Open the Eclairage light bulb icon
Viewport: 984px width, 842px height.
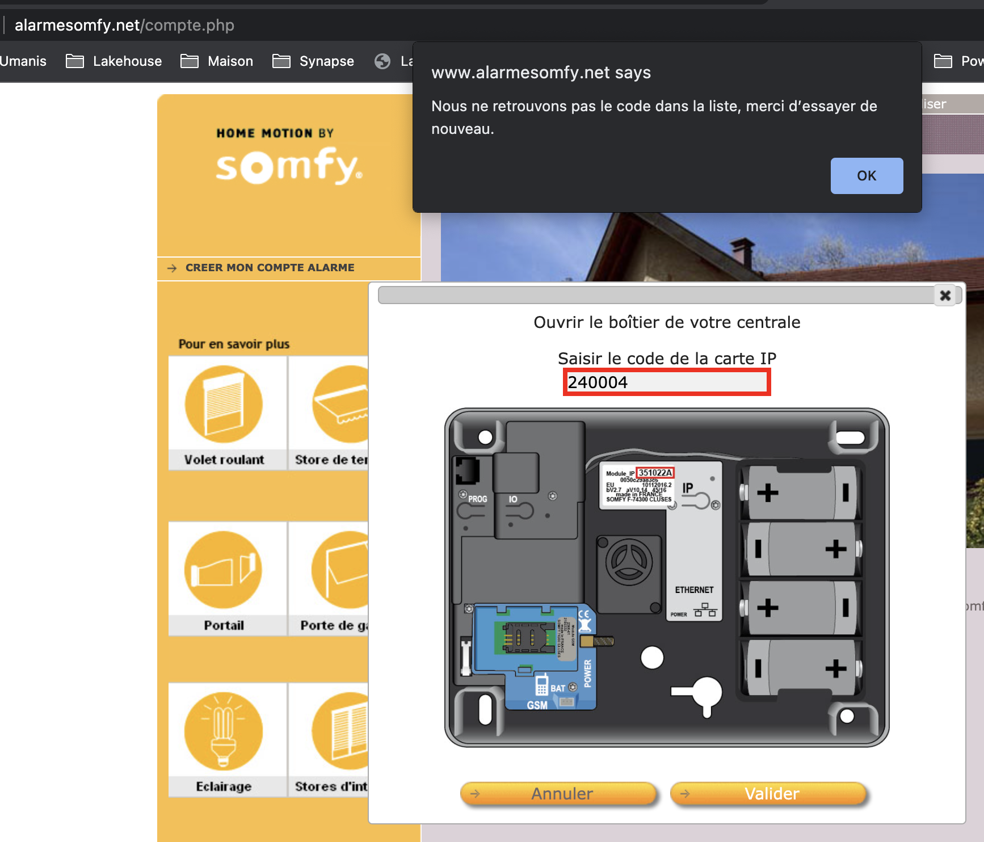[224, 731]
